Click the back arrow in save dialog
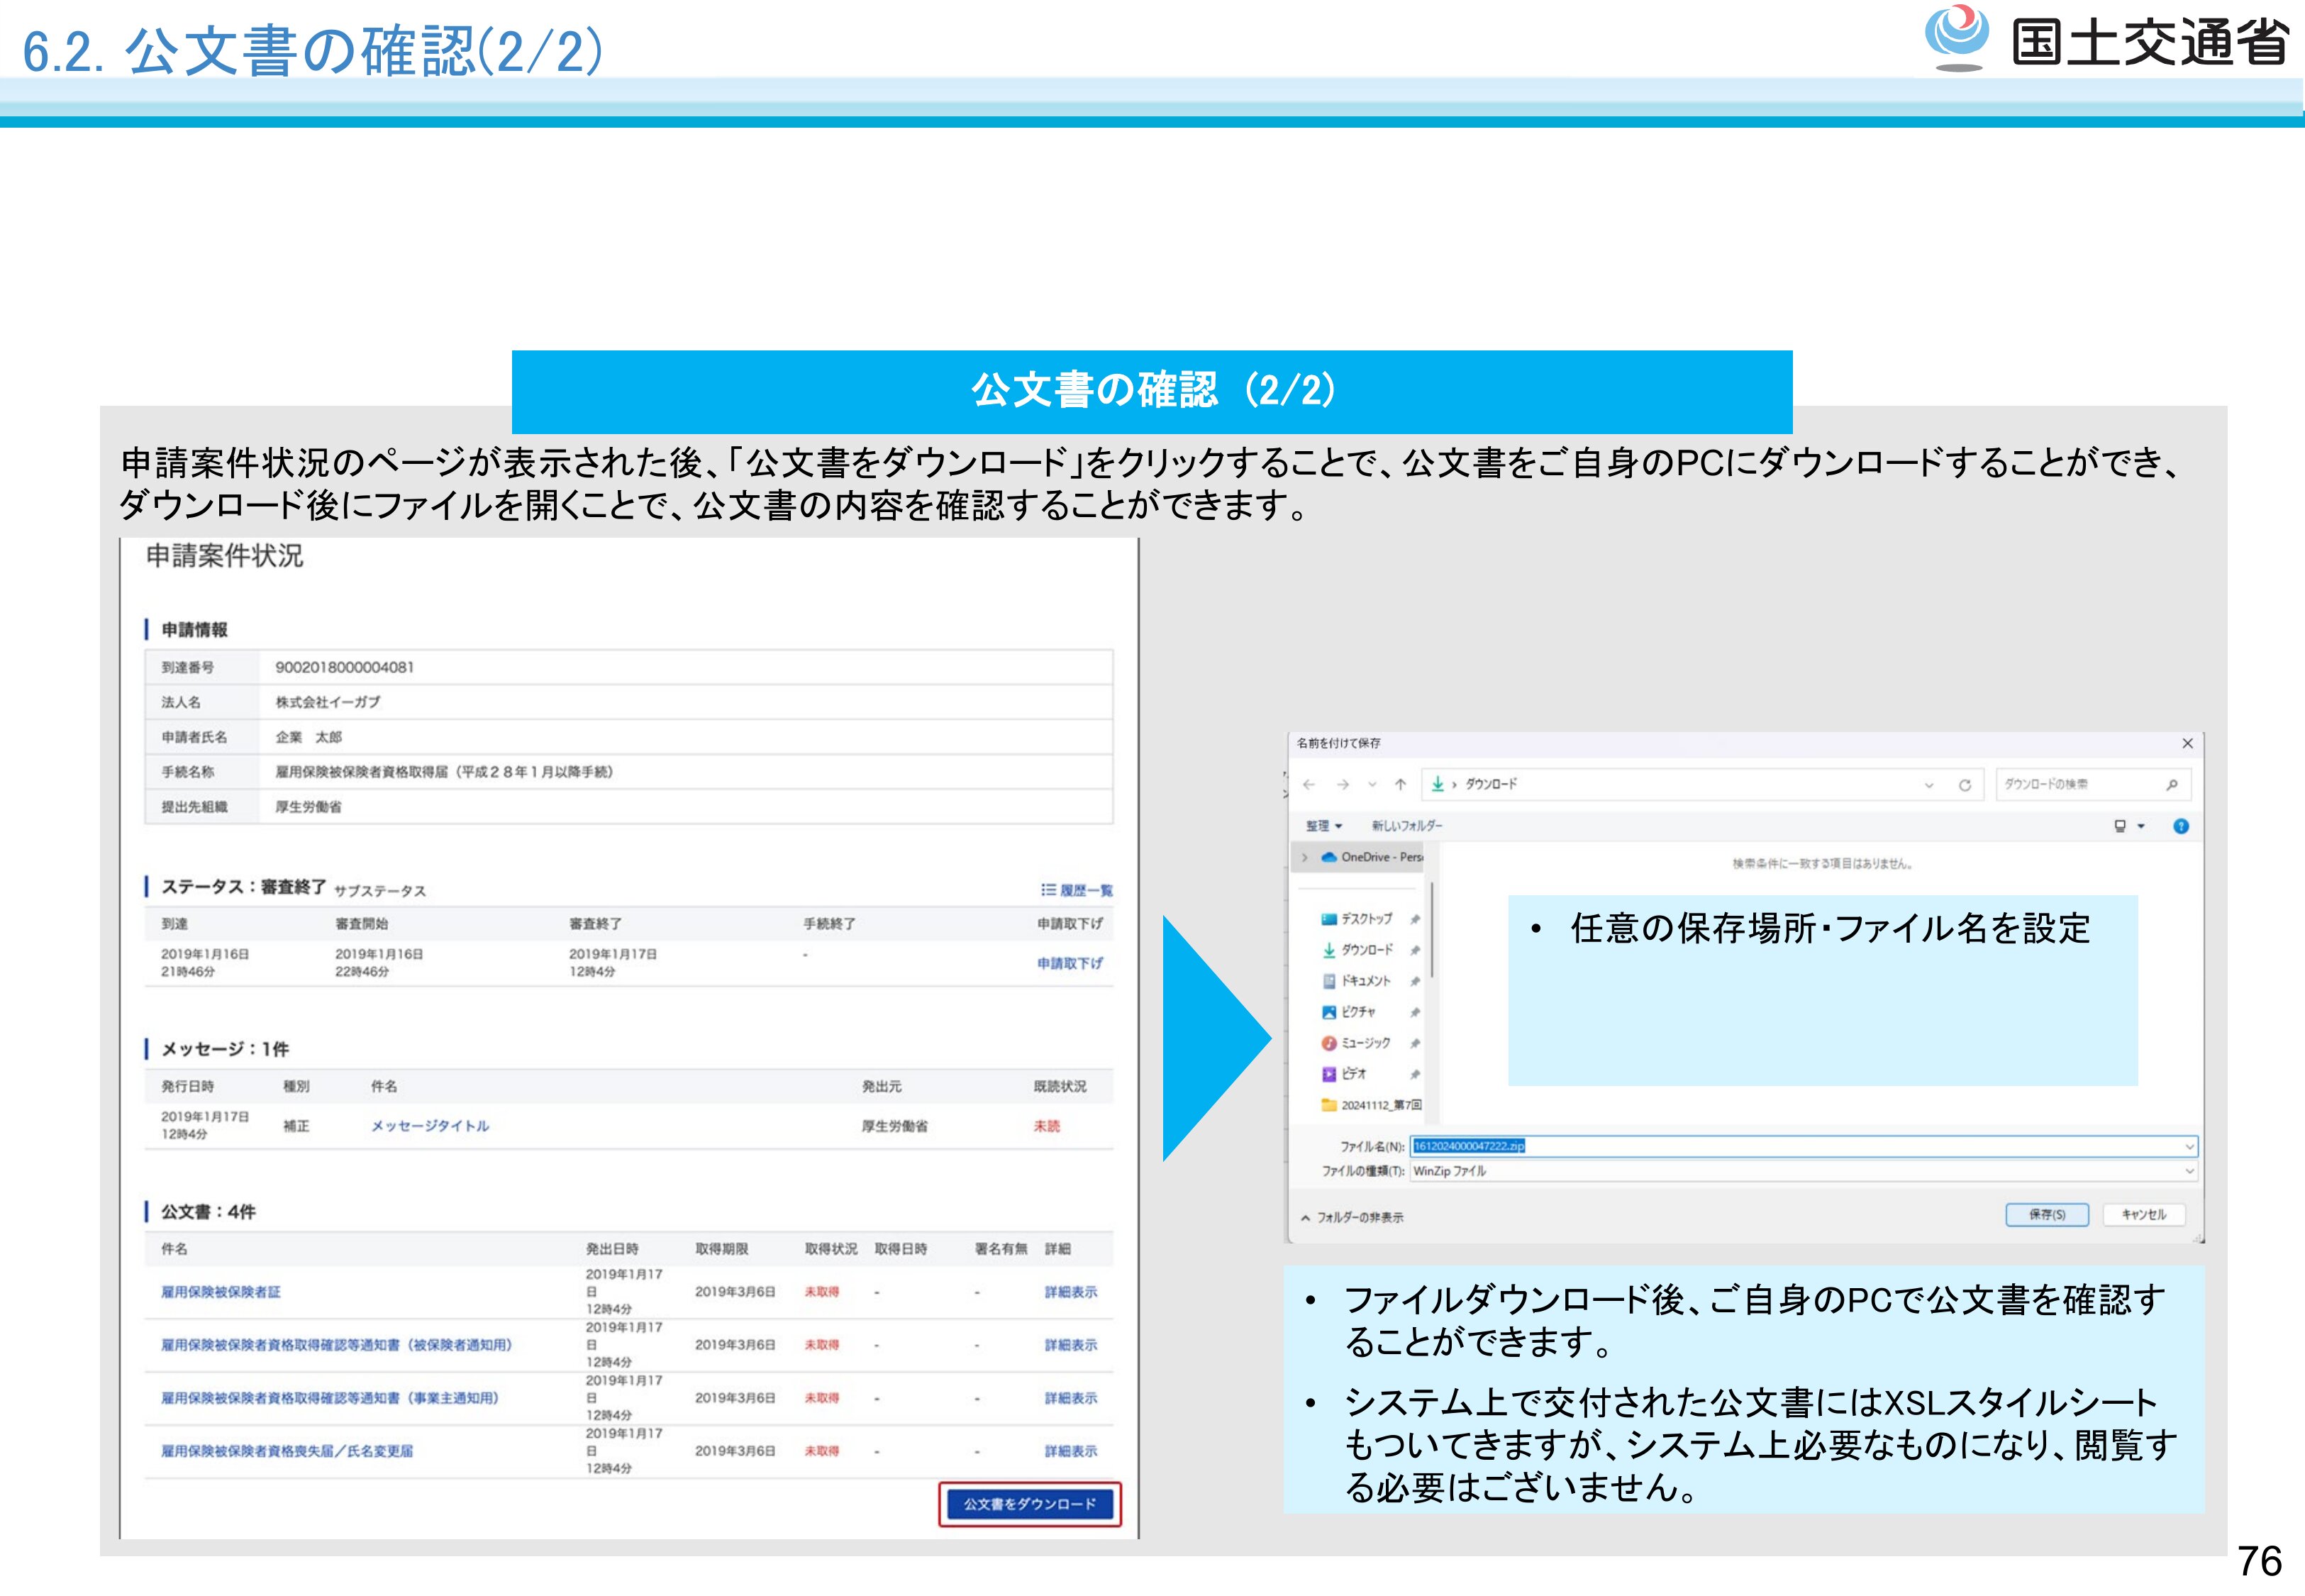 tap(1309, 785)
